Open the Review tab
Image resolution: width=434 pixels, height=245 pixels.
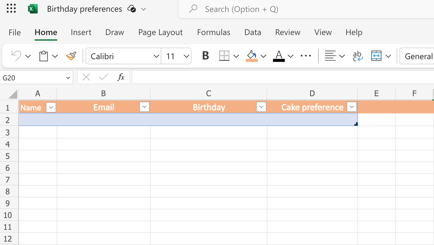(287, 32)
